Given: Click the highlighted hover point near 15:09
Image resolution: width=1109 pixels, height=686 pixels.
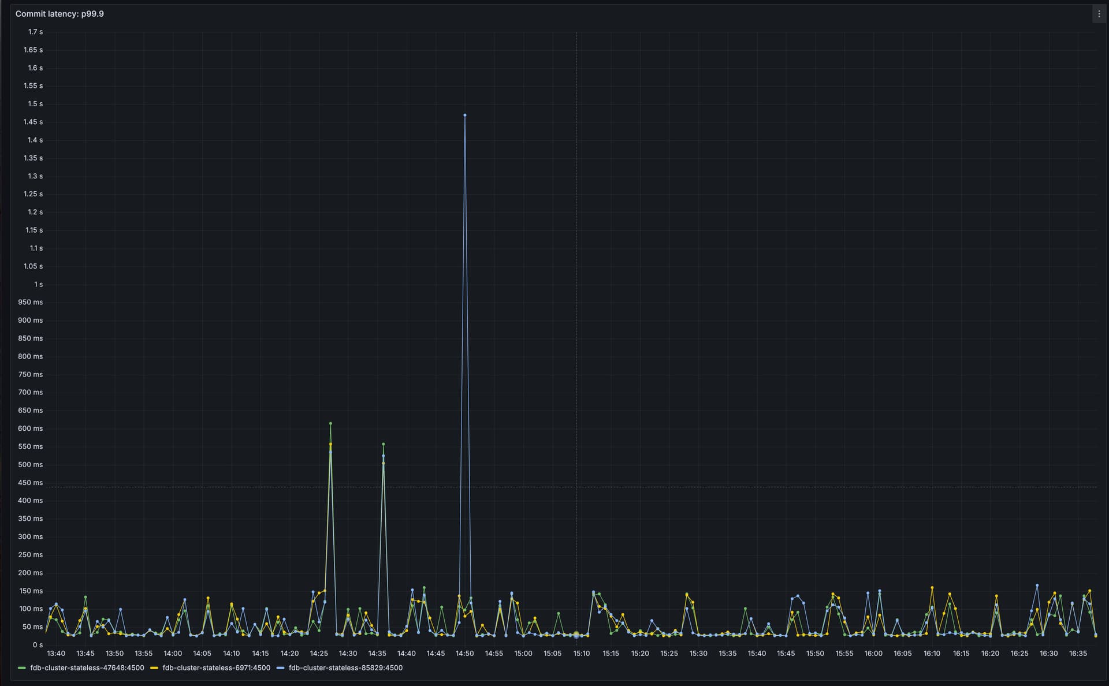Looking at the screenshot, I should 576,635.
